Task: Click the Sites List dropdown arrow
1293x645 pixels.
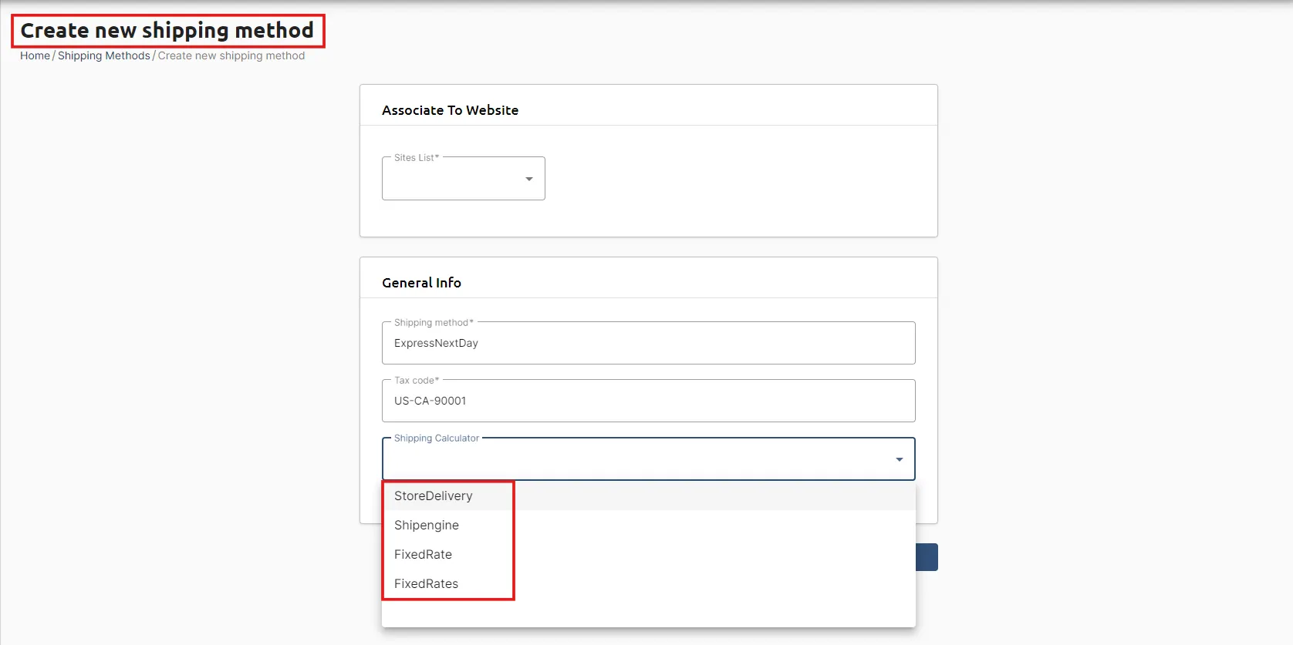Action: [529, 179]
